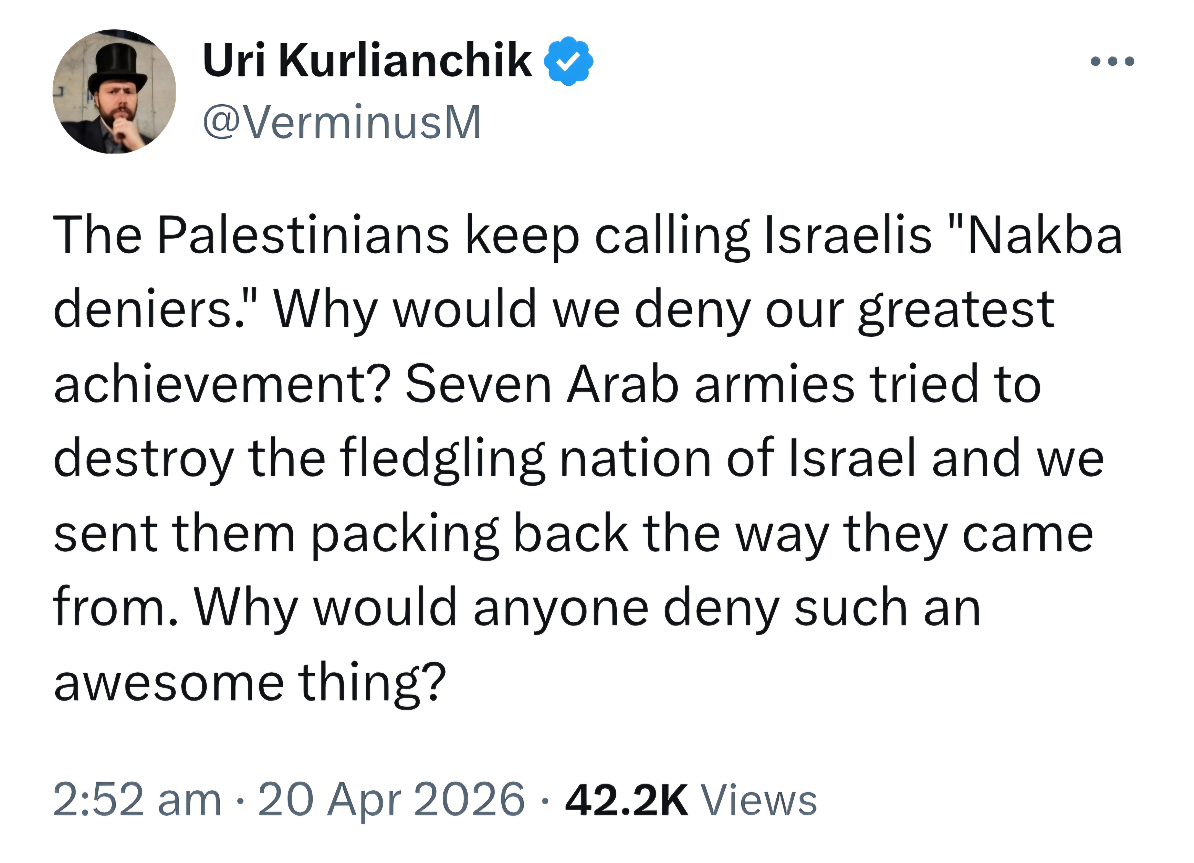Open the @VerminusM handle link
This screenshot has height=863, width=1194.
coord(342,122)
